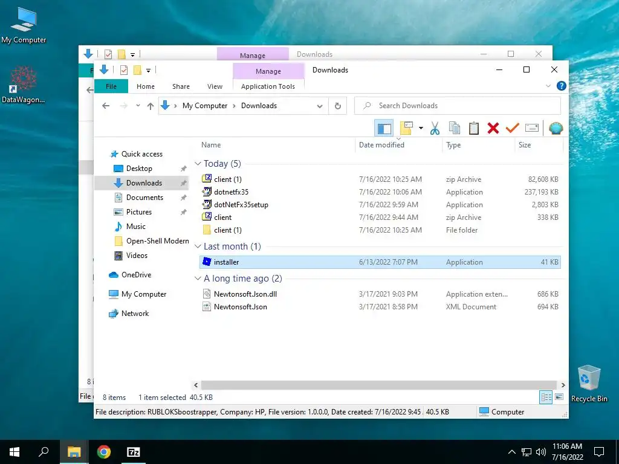Open Pictures in the navigation pane
This screenshot has height=464, width=619.
pyautogui.click(x=138, y=212)
